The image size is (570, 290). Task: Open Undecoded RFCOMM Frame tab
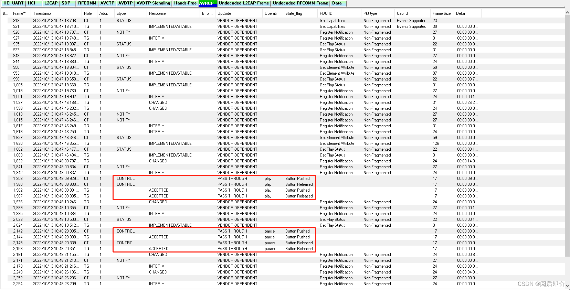300,3
